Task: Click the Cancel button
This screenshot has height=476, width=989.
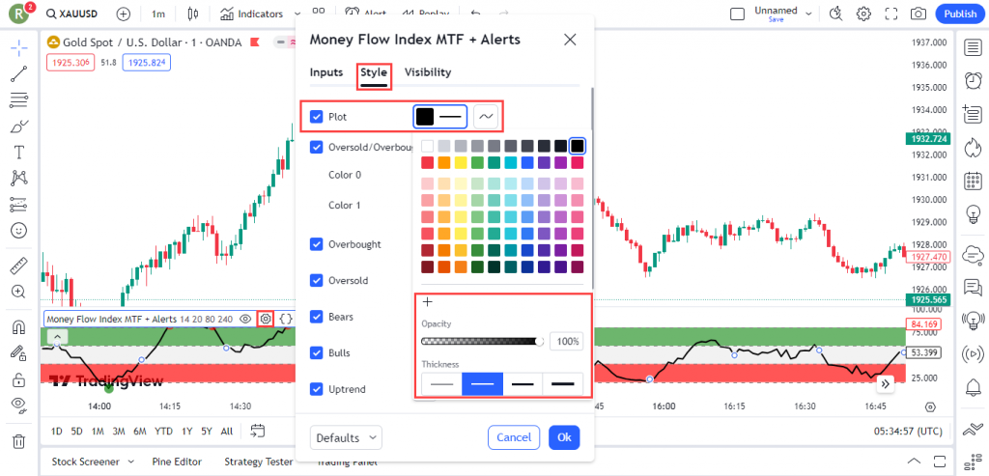Action: coord(514,437)
